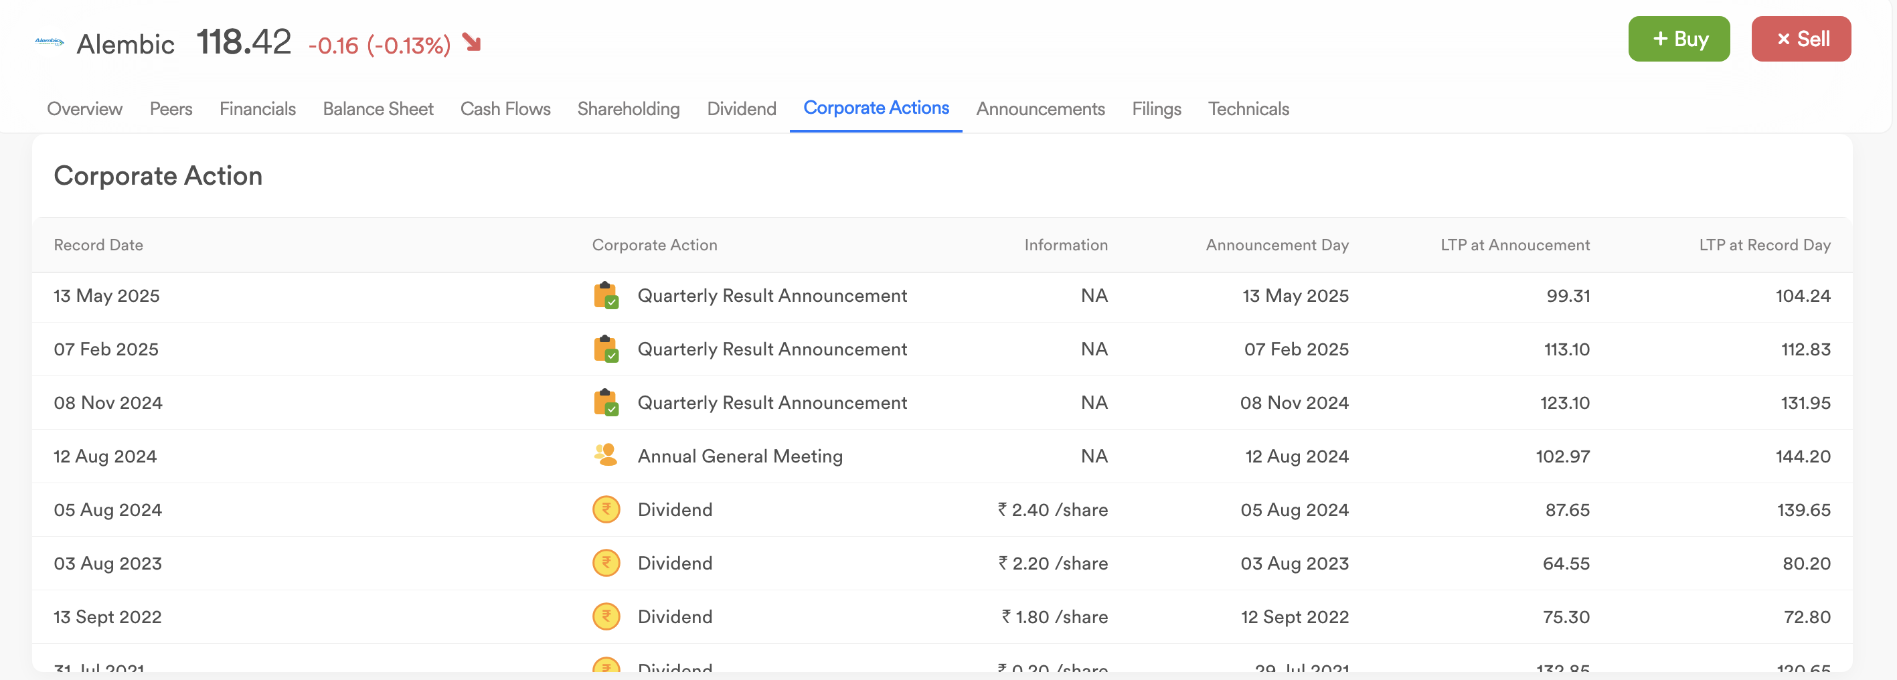Click the clipboard icon in 07 Feb 2025 row
Screen dimensions: 1897x680
pos(606,349)
